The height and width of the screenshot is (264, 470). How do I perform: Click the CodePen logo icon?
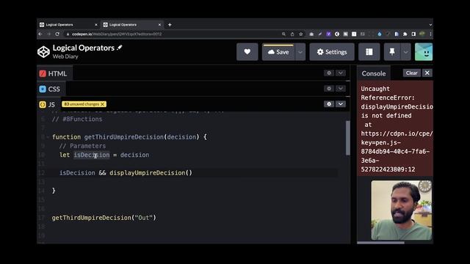(x=43, y=52)
